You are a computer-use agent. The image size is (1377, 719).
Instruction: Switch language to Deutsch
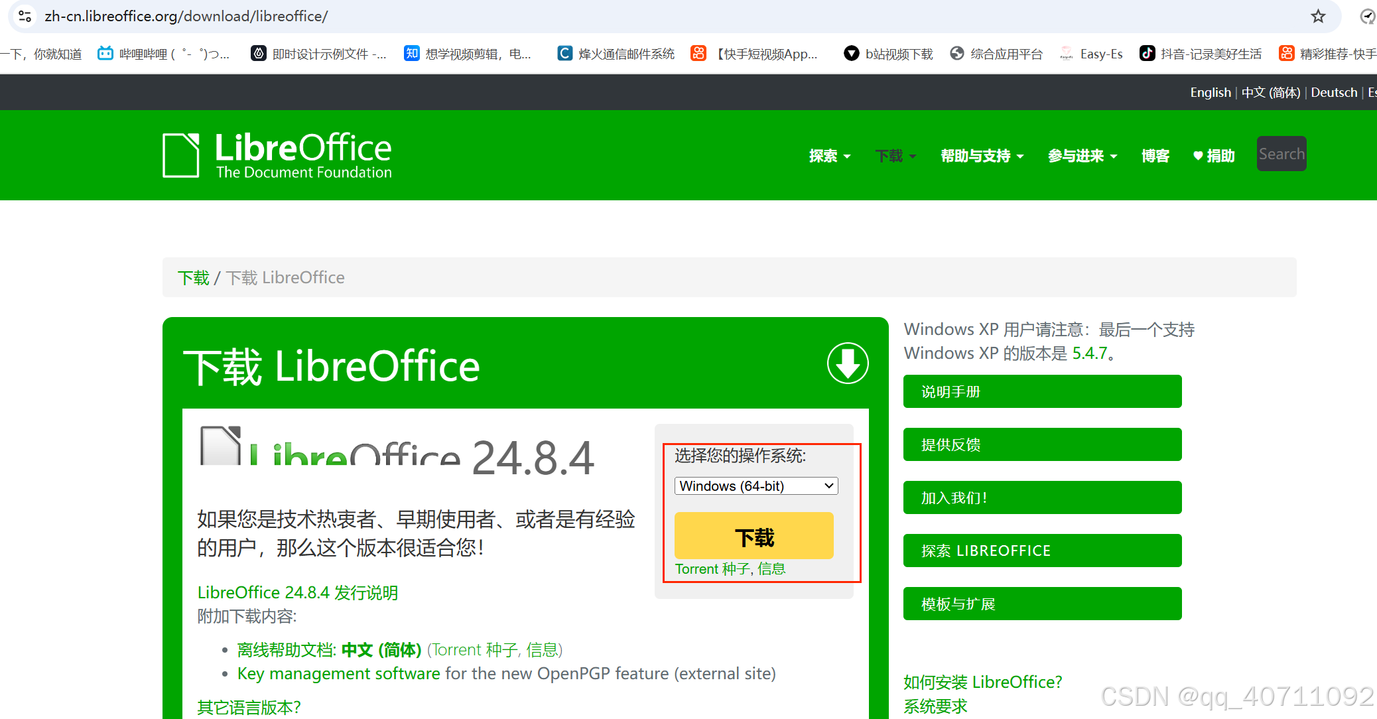1334,92
